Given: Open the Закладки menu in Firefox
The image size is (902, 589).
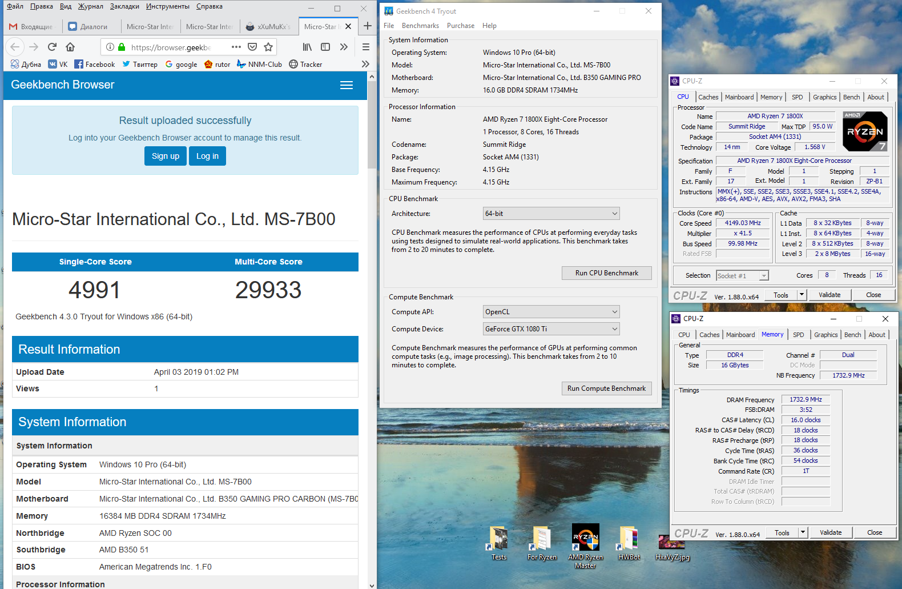Looking at the screenshot, I should coord(124,6).
